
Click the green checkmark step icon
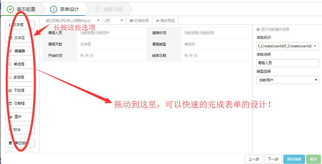10,9
